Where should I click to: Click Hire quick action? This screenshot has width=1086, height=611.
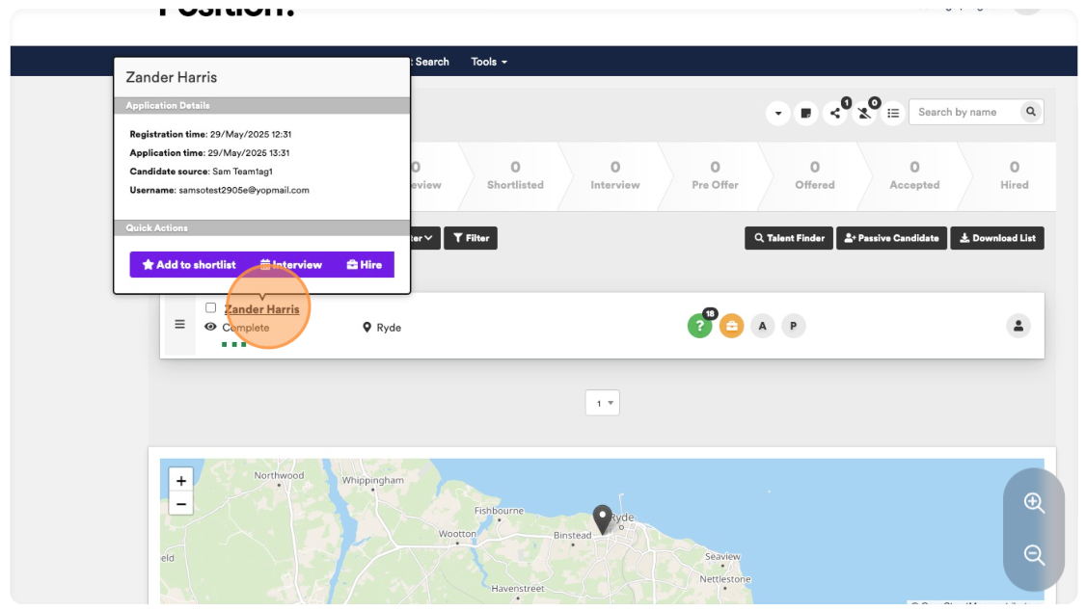click(365, 265)
